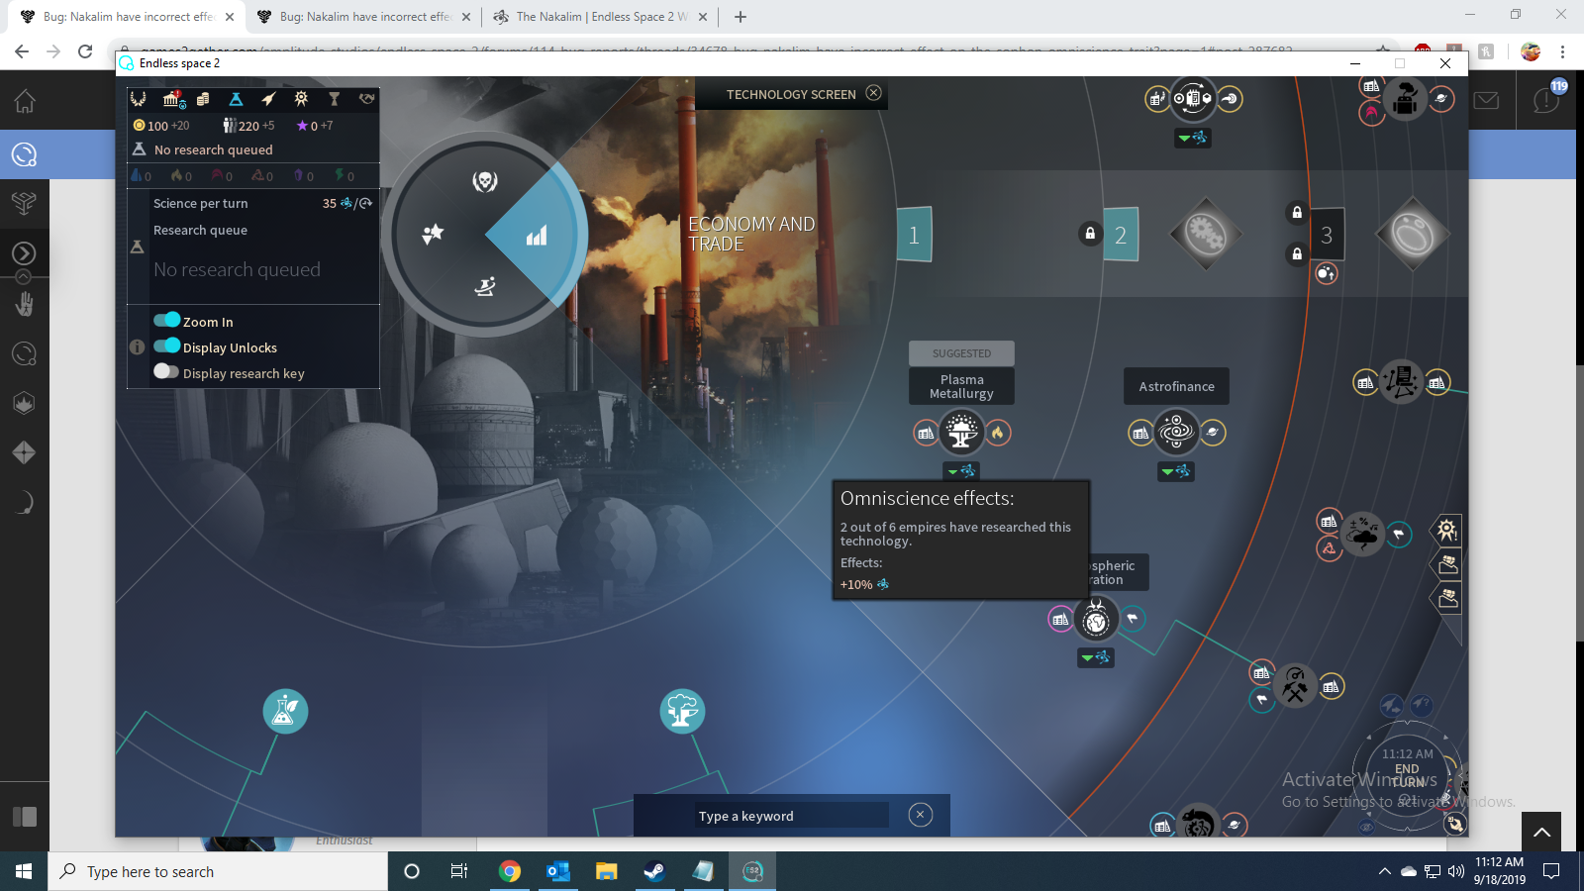Open the Research flask icon in top bar
Viewport: 1584px width, 891px height.
point(236,99)
